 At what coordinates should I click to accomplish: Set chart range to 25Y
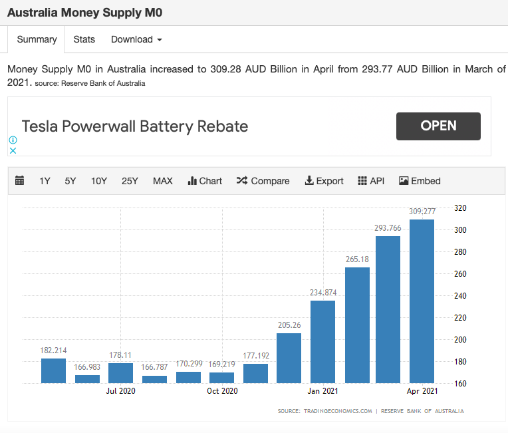click(x=130, y=181)
